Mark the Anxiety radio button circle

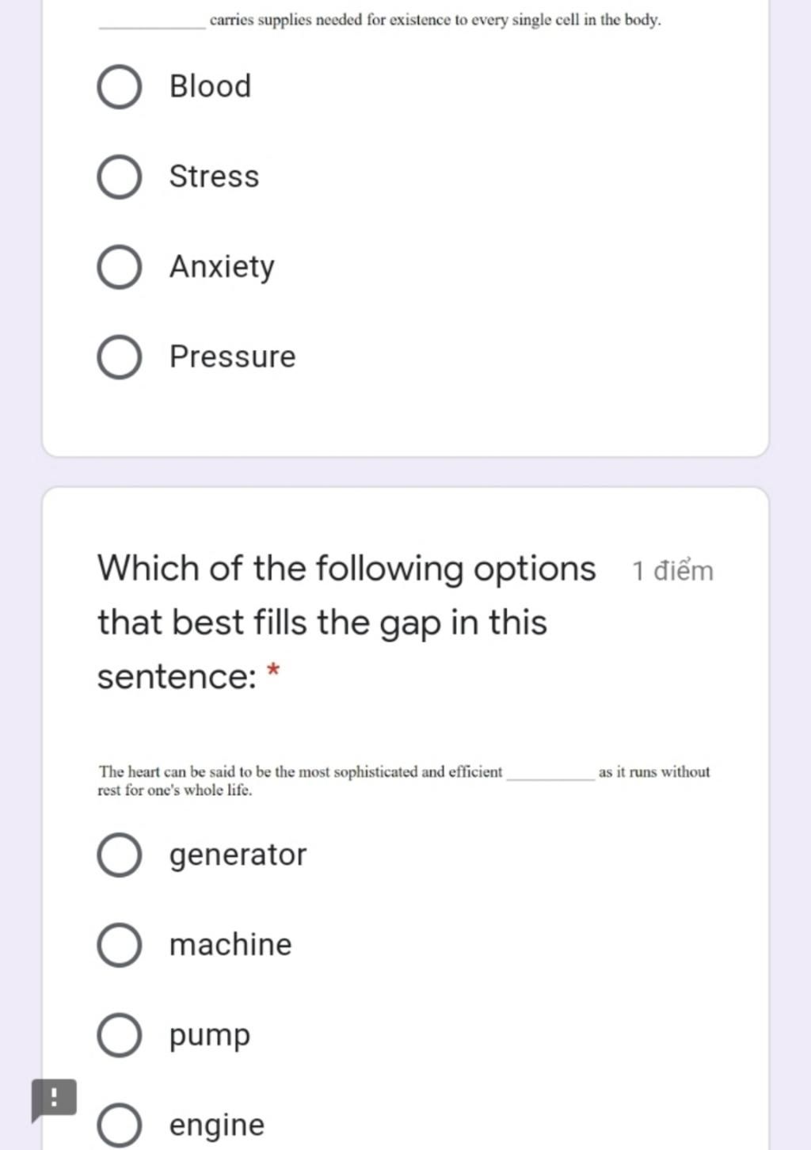120,267
